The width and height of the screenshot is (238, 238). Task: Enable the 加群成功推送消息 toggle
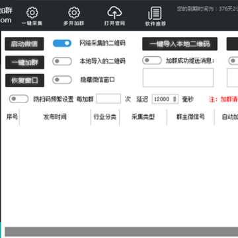(x=152, y=61)
